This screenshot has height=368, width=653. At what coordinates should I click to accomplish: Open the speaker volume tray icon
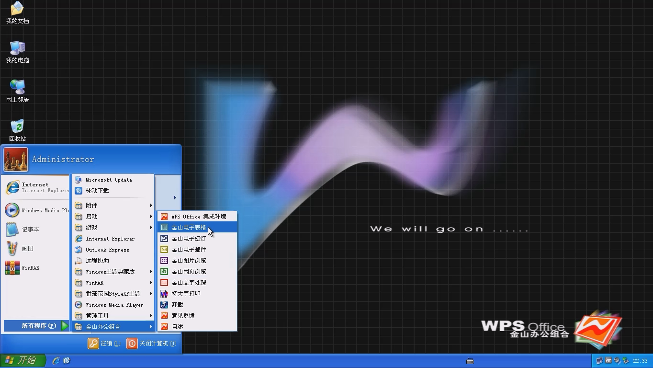coord(617,361)
